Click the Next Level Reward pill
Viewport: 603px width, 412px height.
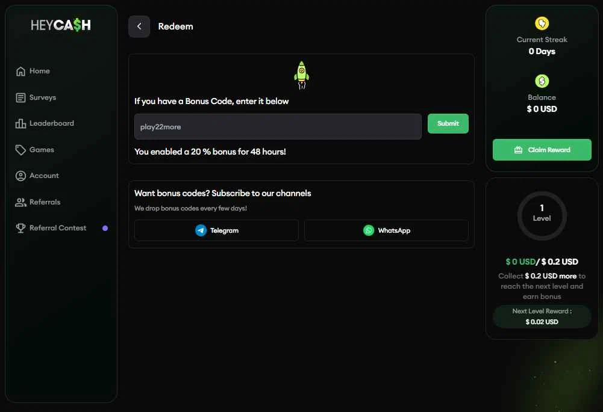click(542, 316)
